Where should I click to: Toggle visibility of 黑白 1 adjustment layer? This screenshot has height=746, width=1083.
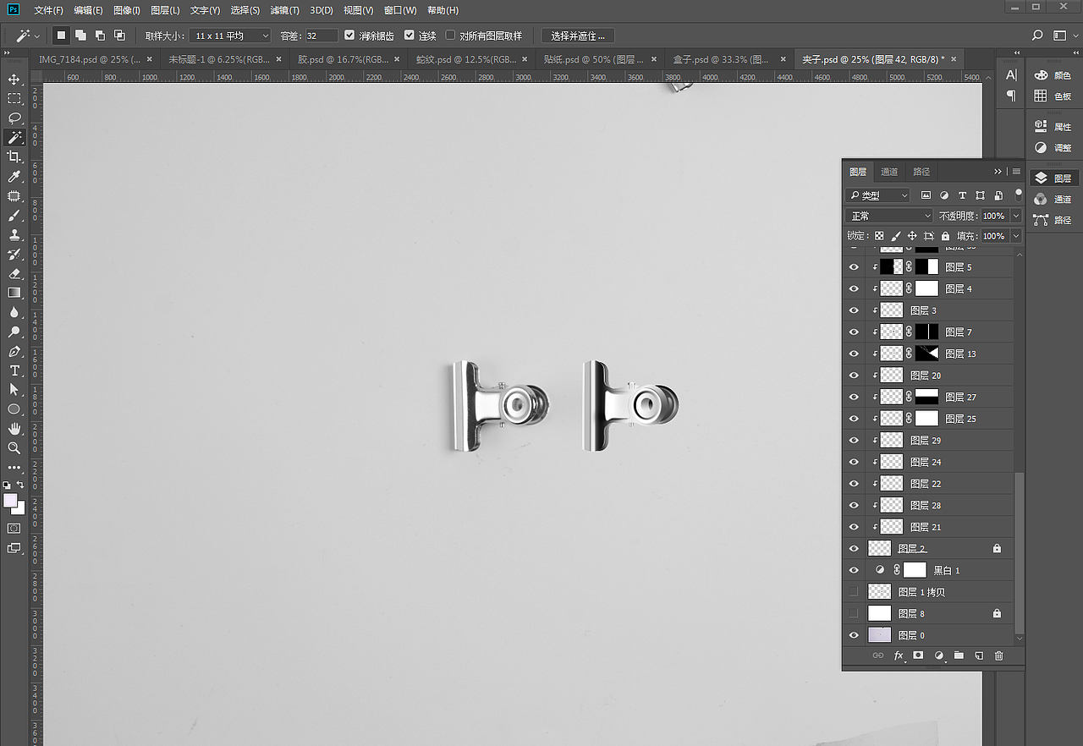click(x=854, y=571)
